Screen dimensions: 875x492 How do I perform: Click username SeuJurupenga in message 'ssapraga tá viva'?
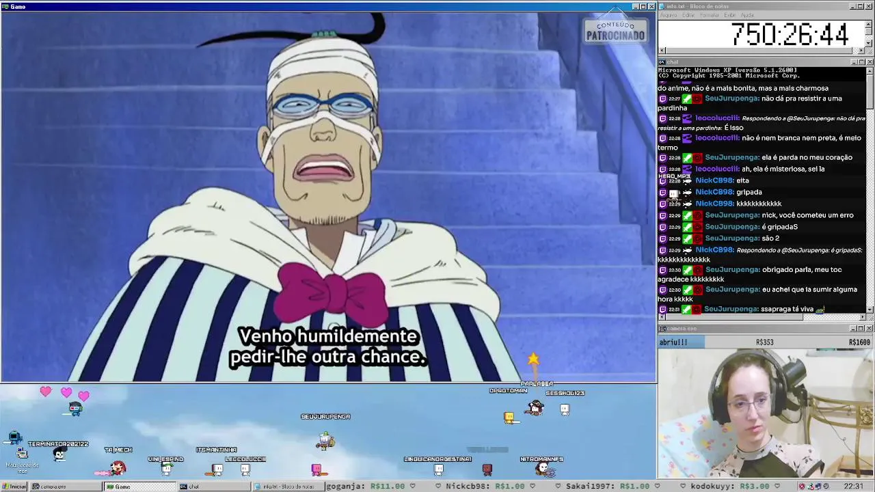click(x=731, y=309)
